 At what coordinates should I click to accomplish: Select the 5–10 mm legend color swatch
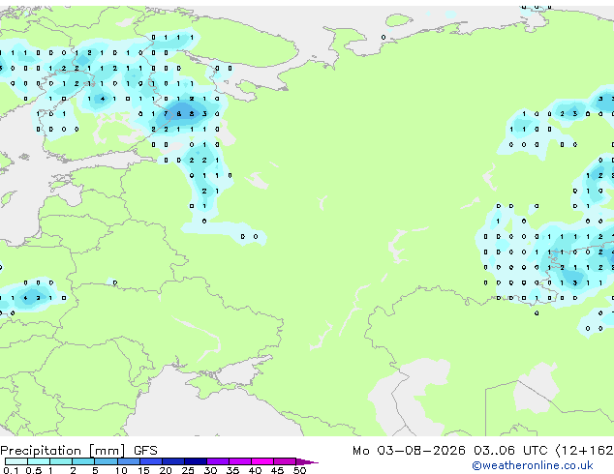click(x=106, y=461)
